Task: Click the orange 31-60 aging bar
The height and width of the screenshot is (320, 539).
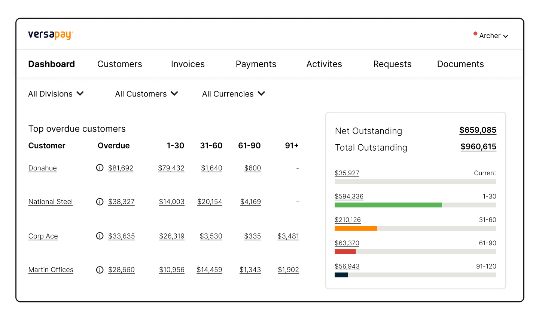Action: 356,228
